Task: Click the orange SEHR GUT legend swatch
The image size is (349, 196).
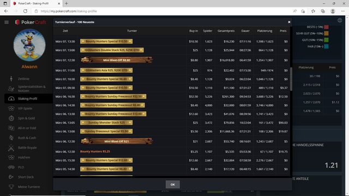Action: coord(326,33)
